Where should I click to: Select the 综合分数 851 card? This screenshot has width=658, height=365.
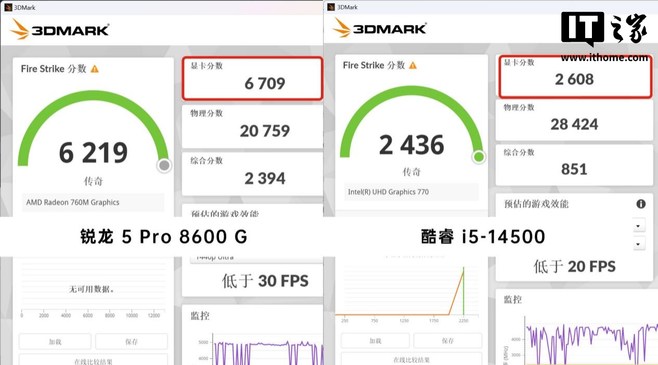point(574,165)
